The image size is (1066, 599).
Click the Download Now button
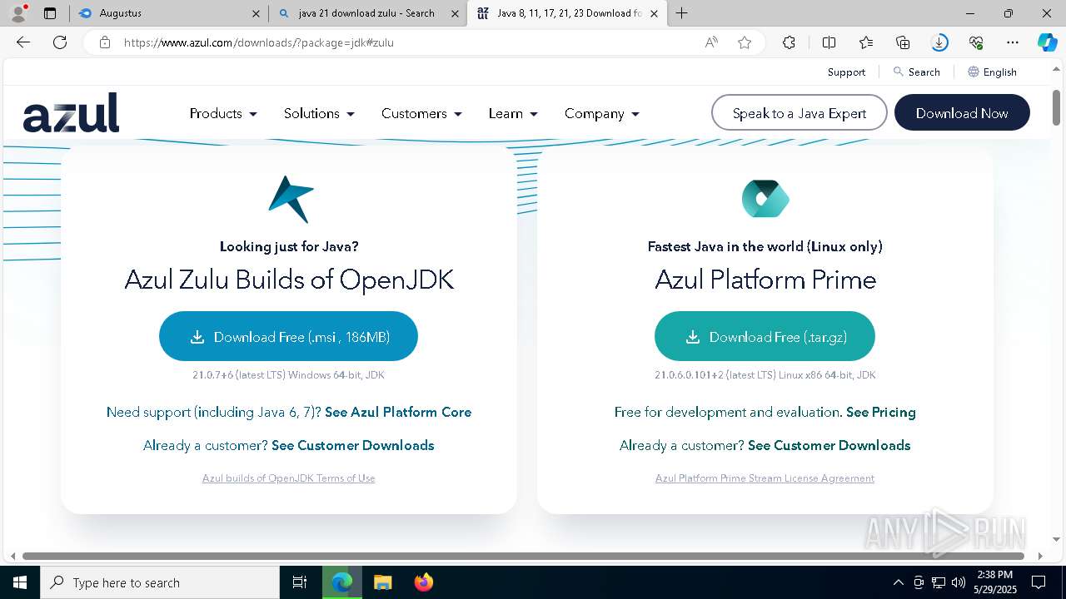(962, 113)
